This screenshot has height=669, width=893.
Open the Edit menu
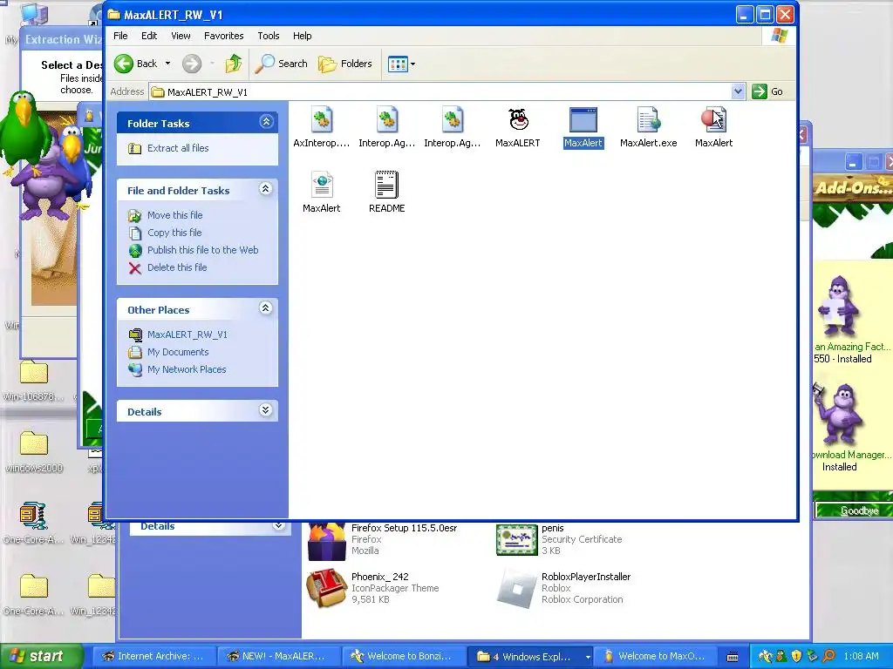coord(149,36)
